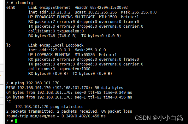The width and height of the screenshot is (188, 124).
Task: Click the MTU:65536 value
Action: (85, 55)
